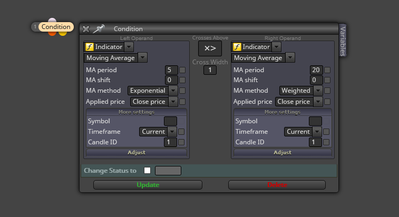
Task: Toggle the Change Status to checkbox
Action: coord(148,171)
